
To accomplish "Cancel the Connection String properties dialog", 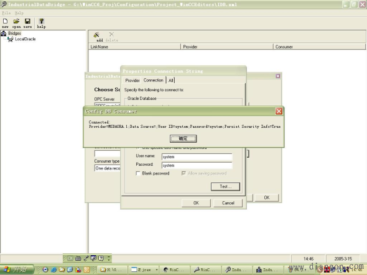I will (x=228, y=203).
